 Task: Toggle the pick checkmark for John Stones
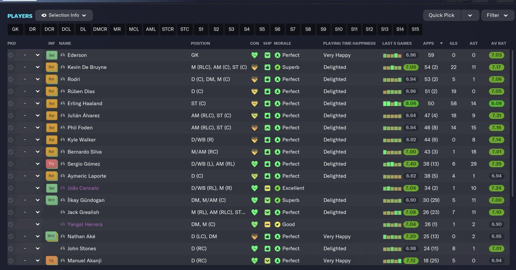click(10, 249)
